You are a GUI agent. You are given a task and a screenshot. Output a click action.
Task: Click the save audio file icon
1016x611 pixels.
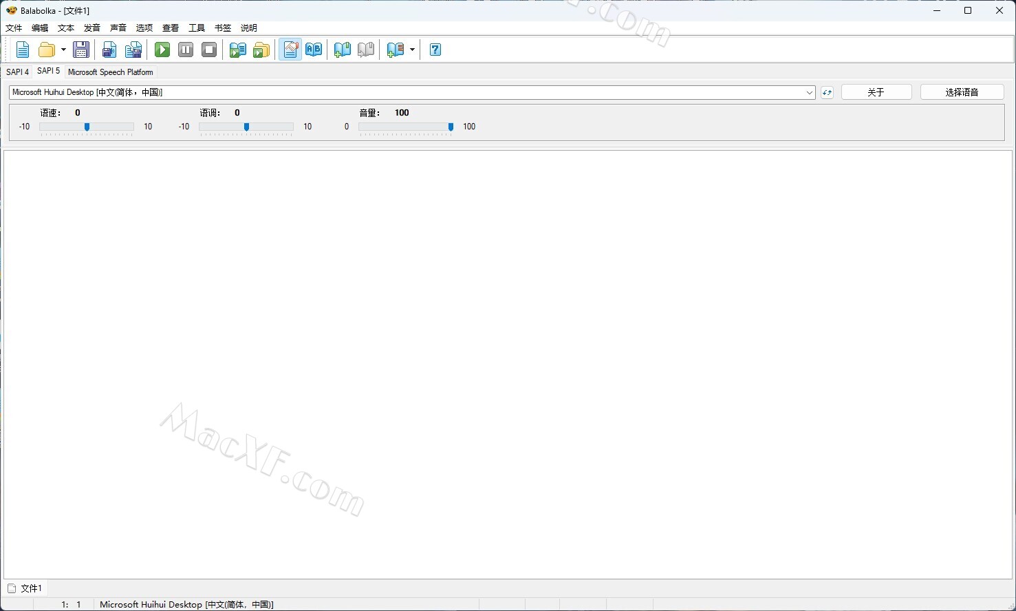[109, 50]
